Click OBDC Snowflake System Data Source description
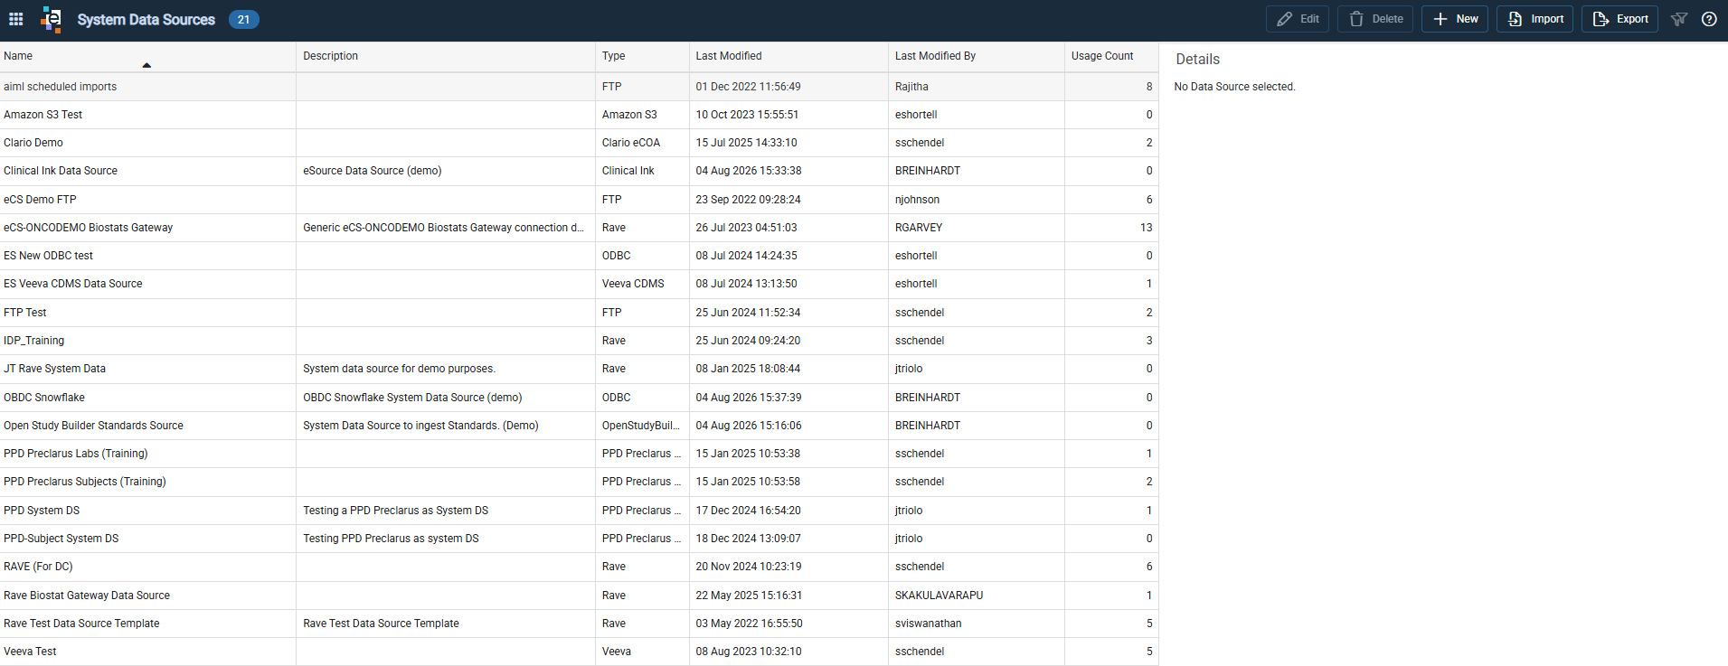Image resolution: width=1728 pixels, height=666 pixels. pos(412,398)
